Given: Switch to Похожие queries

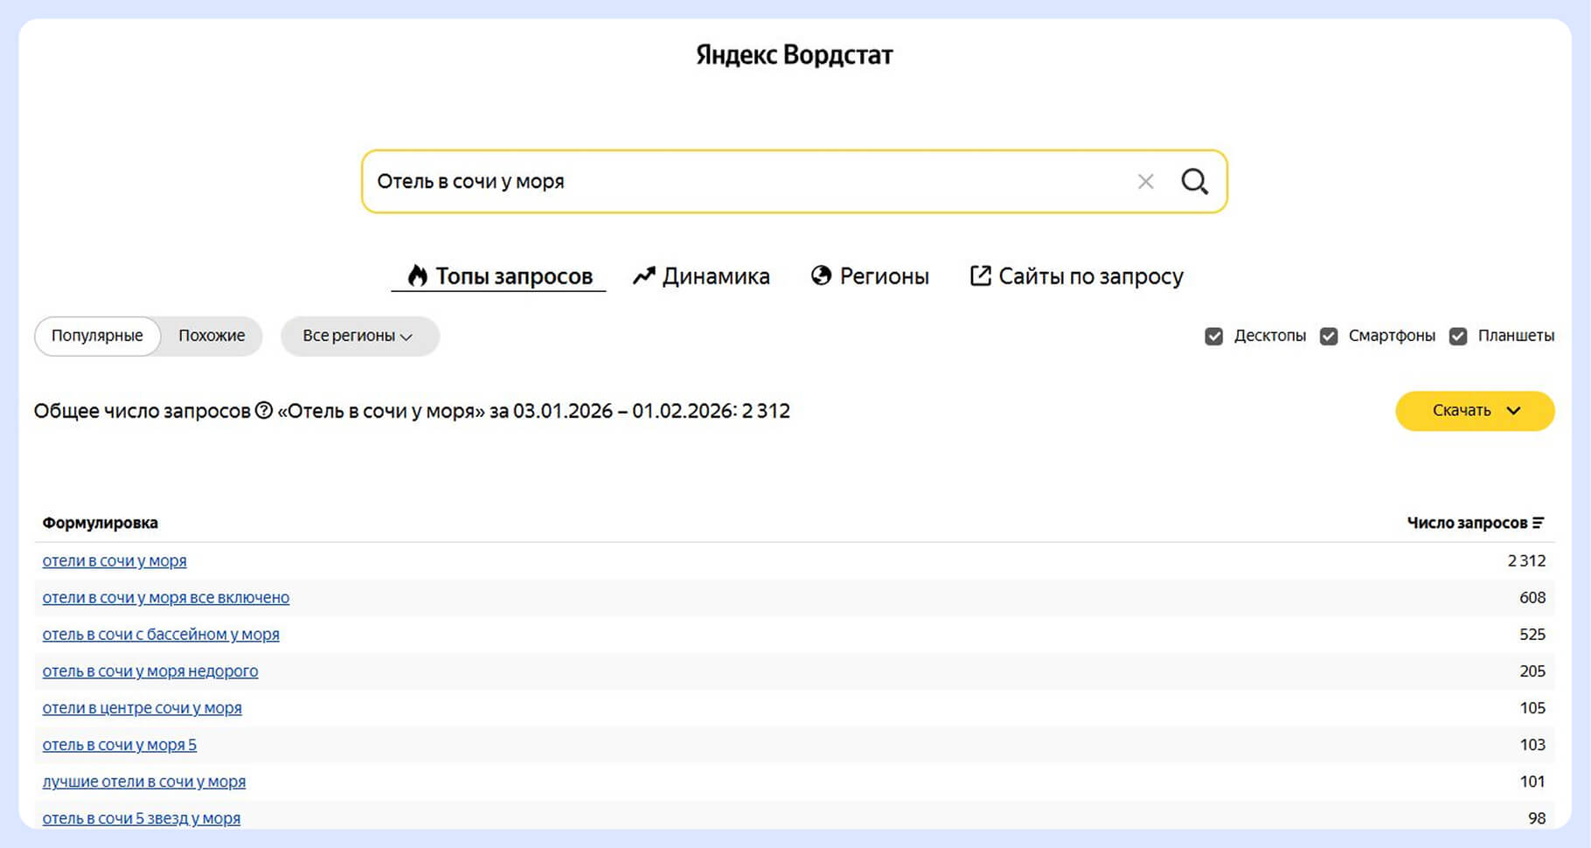Looking at the screenshot, I should tap(212, 337).
